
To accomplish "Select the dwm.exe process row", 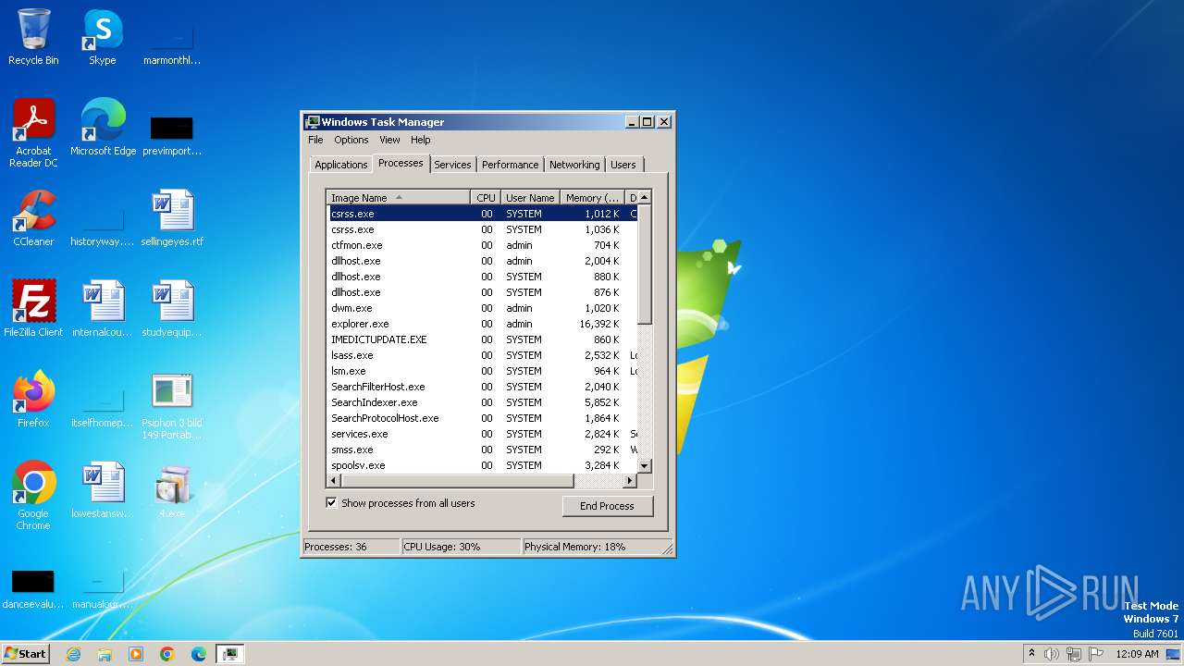I will pos(482,308).
